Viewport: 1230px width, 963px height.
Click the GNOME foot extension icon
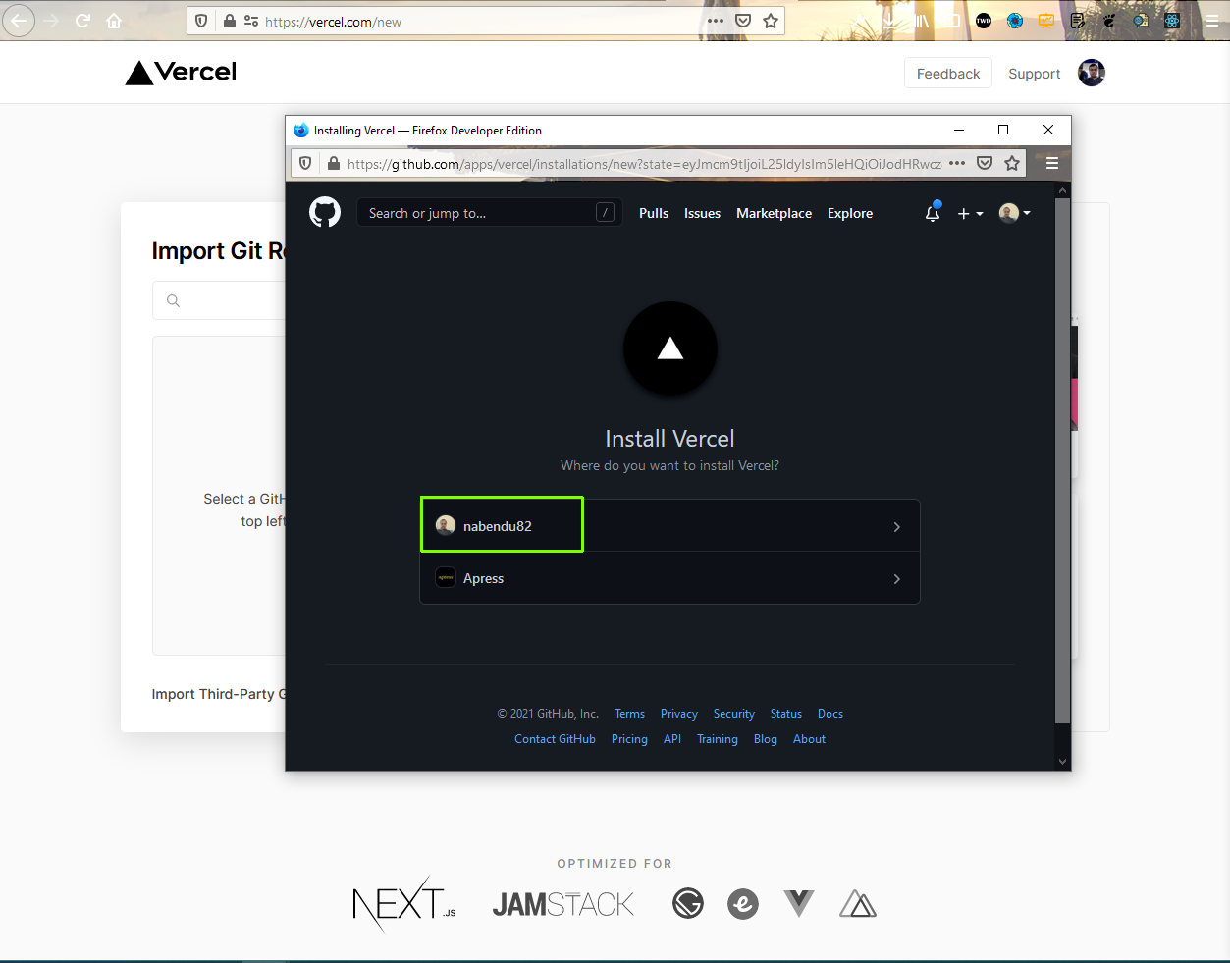click(x=1109, y=21)
